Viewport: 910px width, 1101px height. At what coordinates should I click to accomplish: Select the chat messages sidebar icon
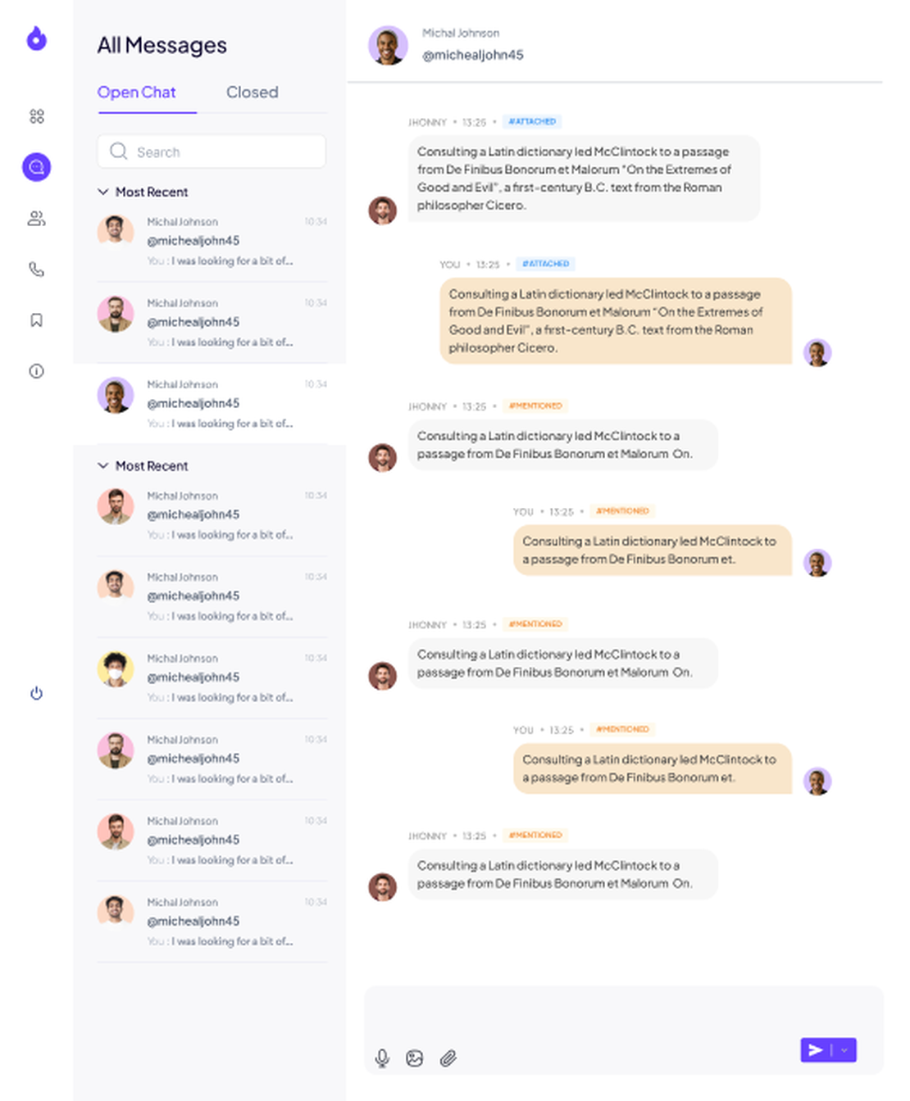37,167
